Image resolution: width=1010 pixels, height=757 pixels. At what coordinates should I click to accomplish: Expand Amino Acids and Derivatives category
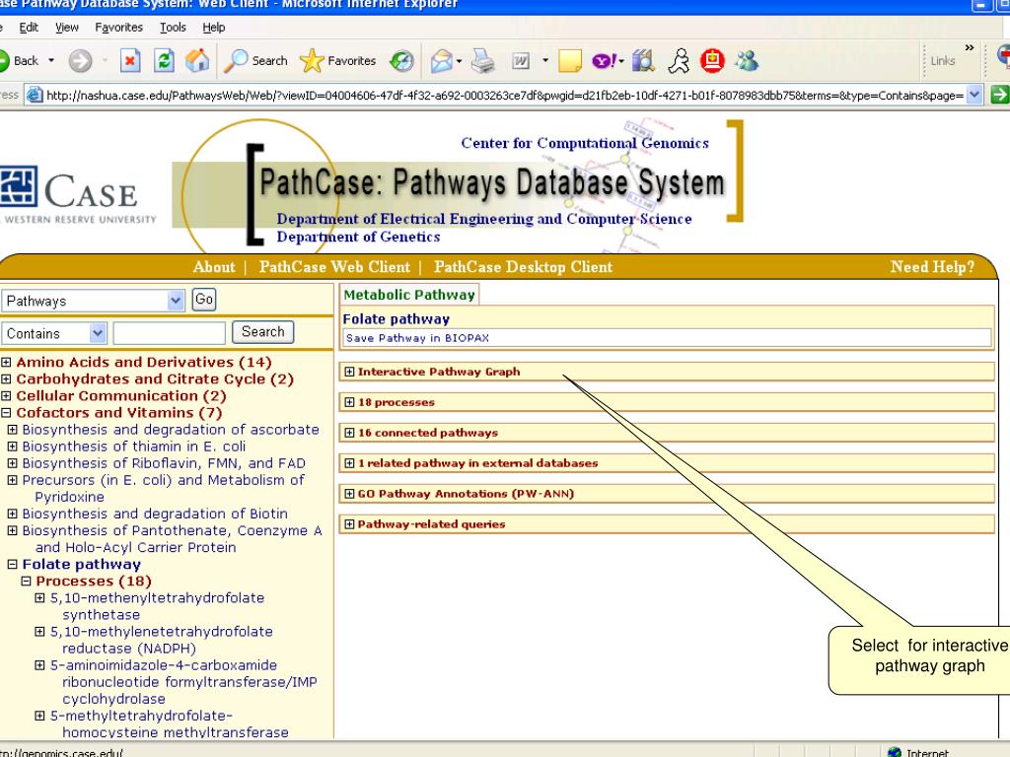pyautogui.click(x=7, y=363)
